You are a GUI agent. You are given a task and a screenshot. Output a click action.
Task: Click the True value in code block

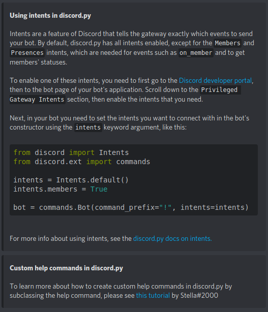pos(99,189)
